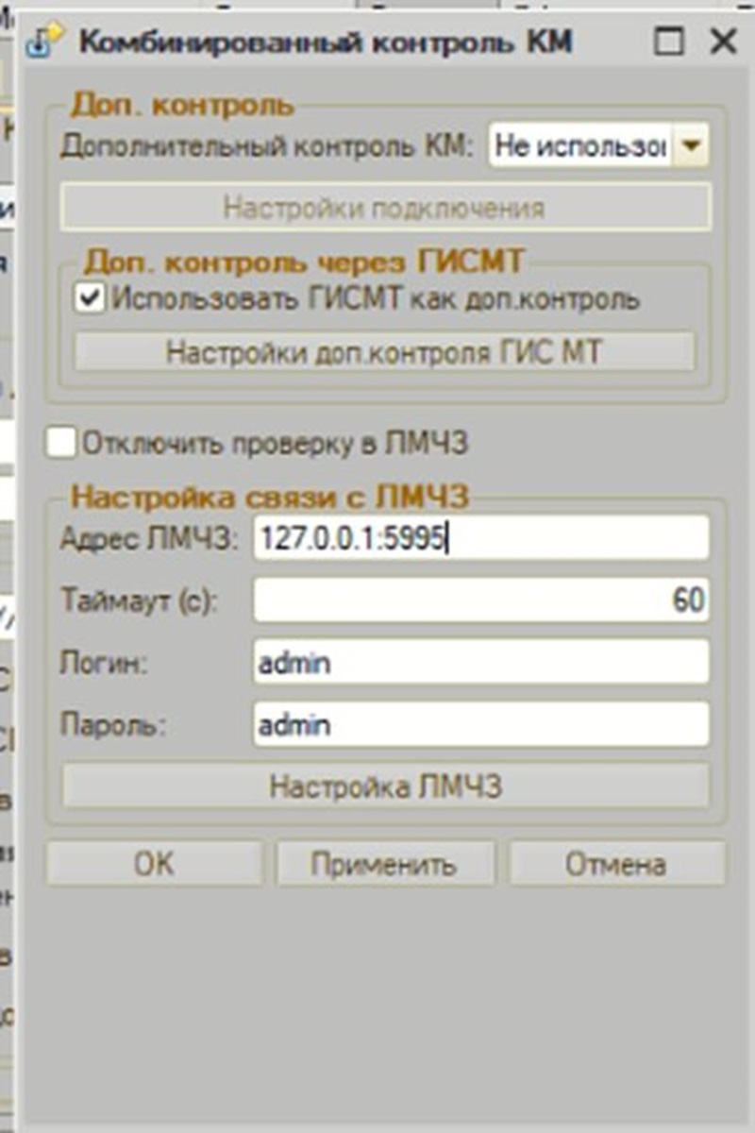Click the Адрес ЛМЧЗ label text
This screenshot has height=1133, width=755.
tap(149, 538)
